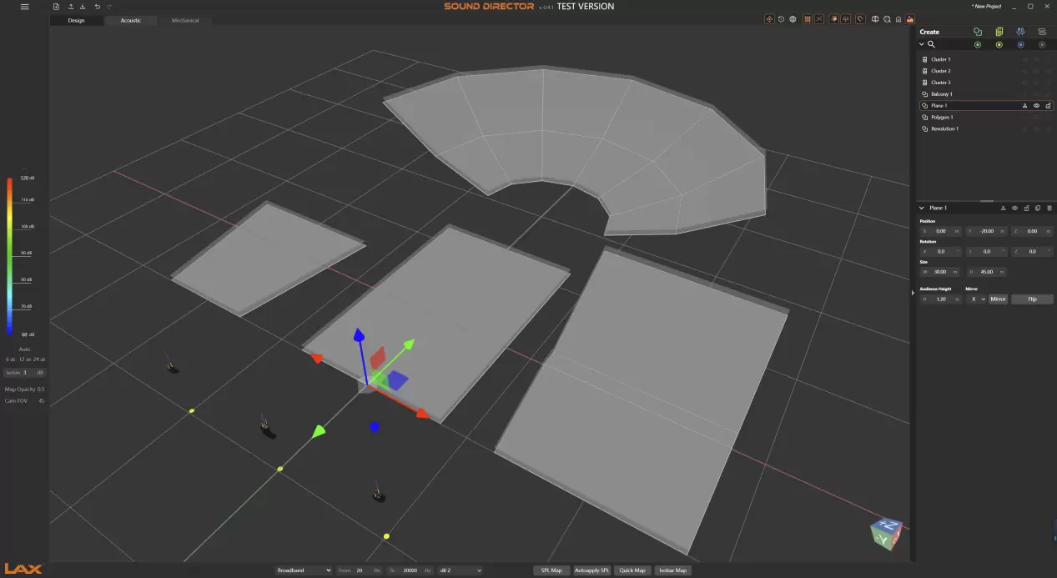Click the home view icon
This screenshot has width=1057, height=578.
coord(898,19)
